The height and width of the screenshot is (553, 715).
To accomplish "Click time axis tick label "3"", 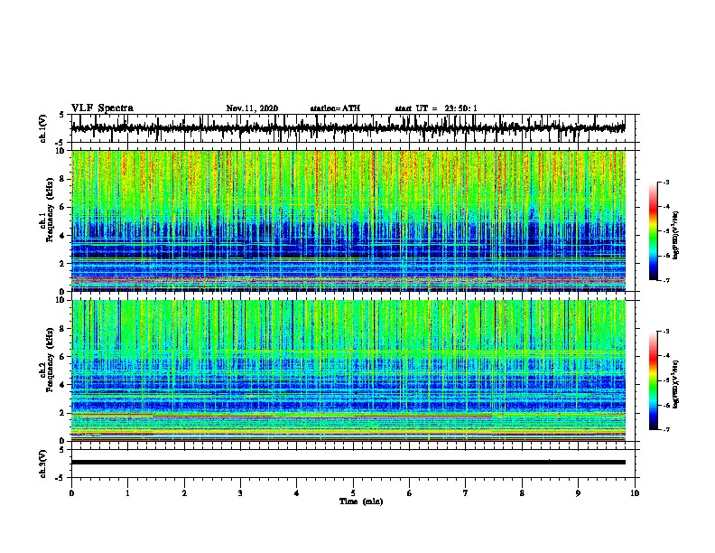I will [240, 493].
